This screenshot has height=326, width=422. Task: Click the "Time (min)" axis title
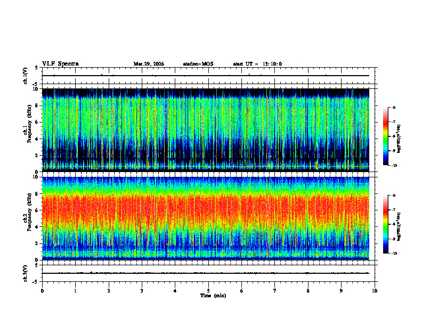213,296
